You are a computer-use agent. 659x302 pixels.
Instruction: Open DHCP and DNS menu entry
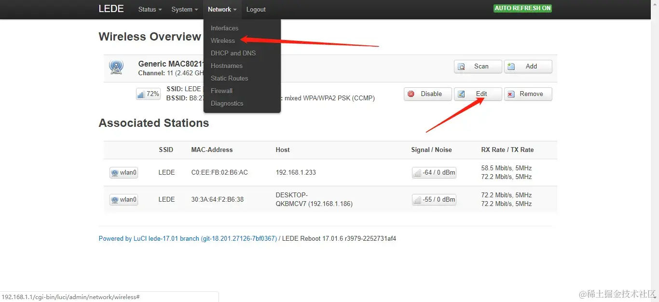pos(233,53)
